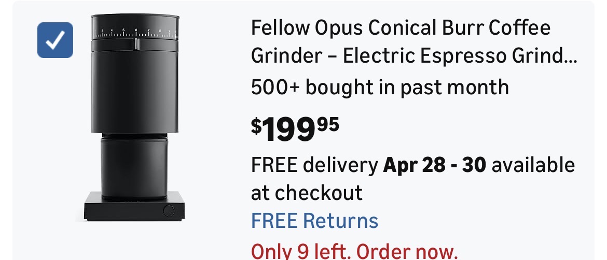
Task: Click the truncated "Electric Espresso Grind..." title line
Action: click(x=413, y=55)
